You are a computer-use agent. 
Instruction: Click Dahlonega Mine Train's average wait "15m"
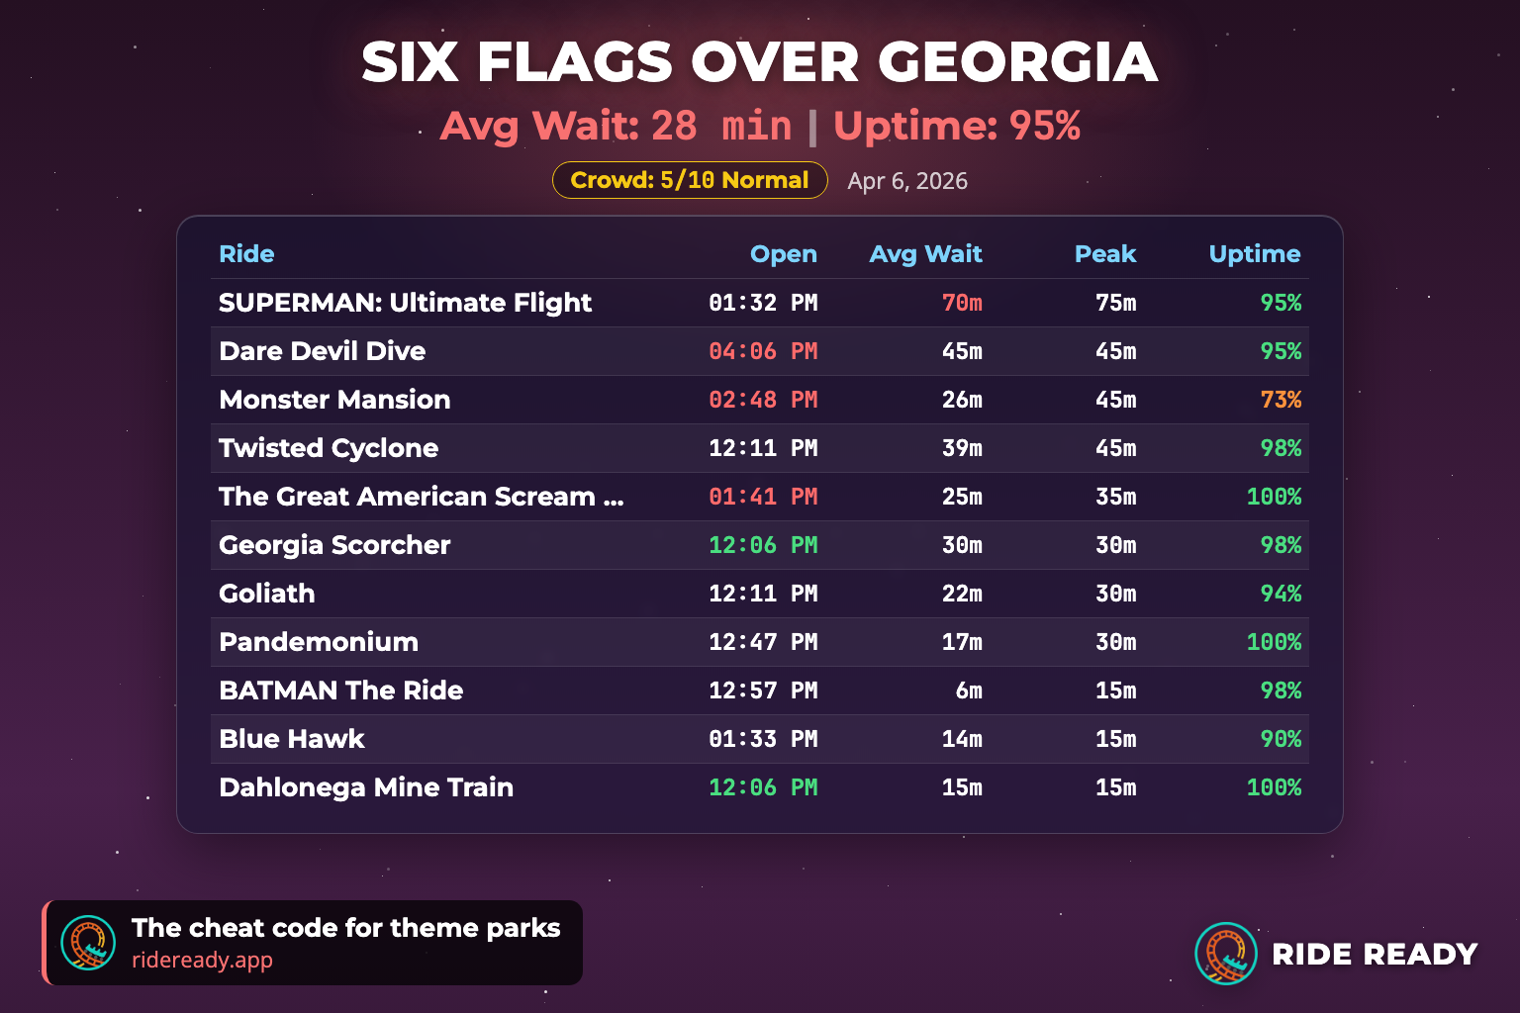point(962,787)
